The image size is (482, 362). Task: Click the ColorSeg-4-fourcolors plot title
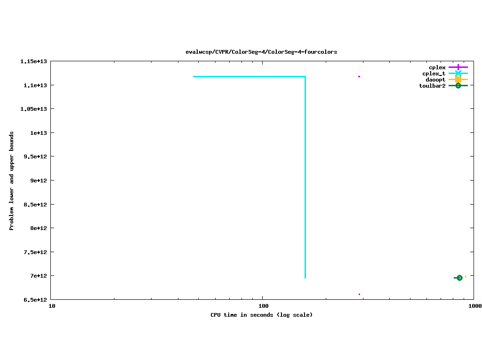(261, 52)
